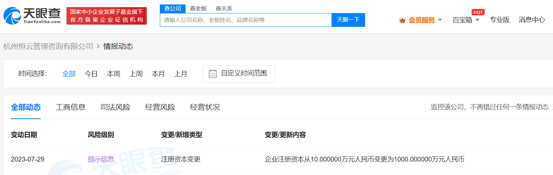Open the TianYanCha logo homepage

point(32,16)
